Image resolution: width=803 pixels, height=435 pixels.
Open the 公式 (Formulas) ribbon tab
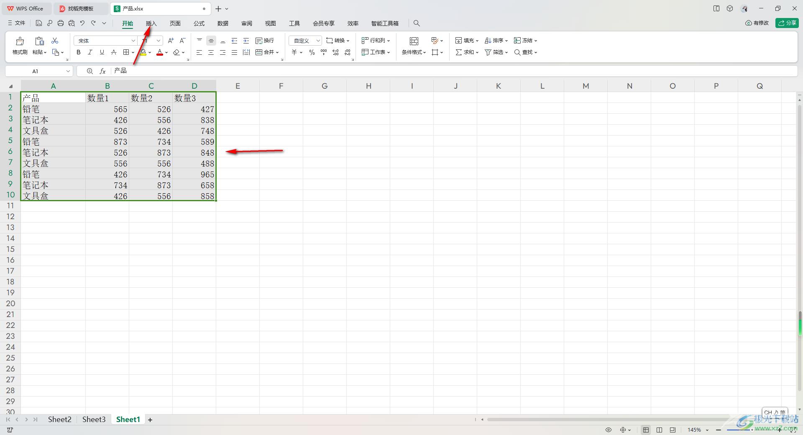point(199,23)
